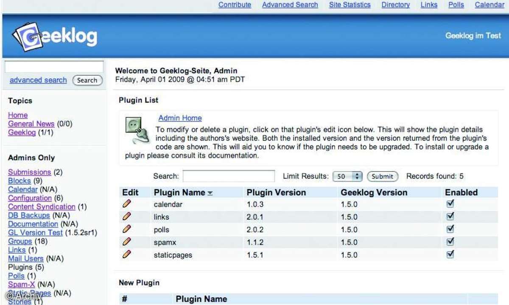
Task: Select the staticpages plugin name cell
Action: 173,255
